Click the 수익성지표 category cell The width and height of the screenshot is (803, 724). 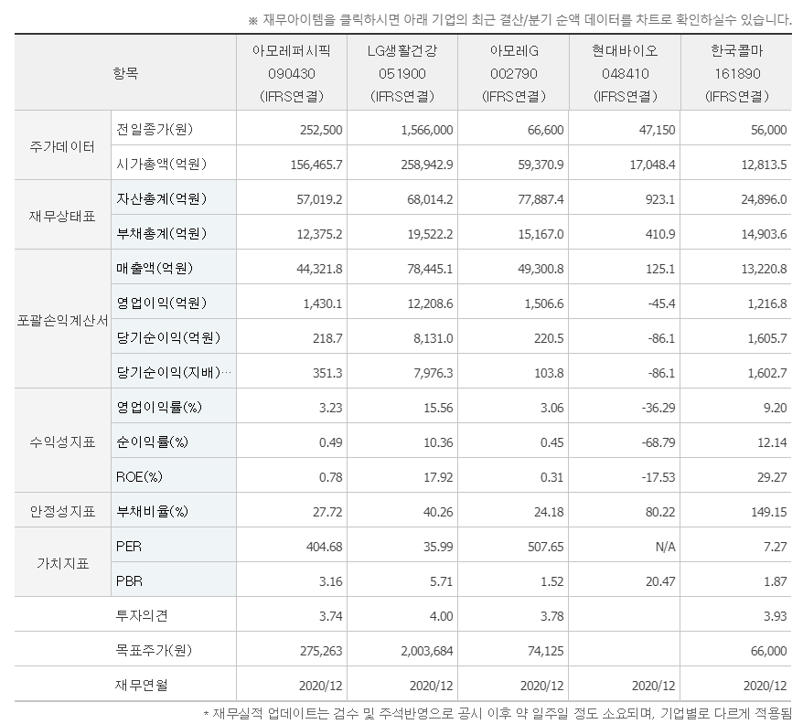pos(62,442)
